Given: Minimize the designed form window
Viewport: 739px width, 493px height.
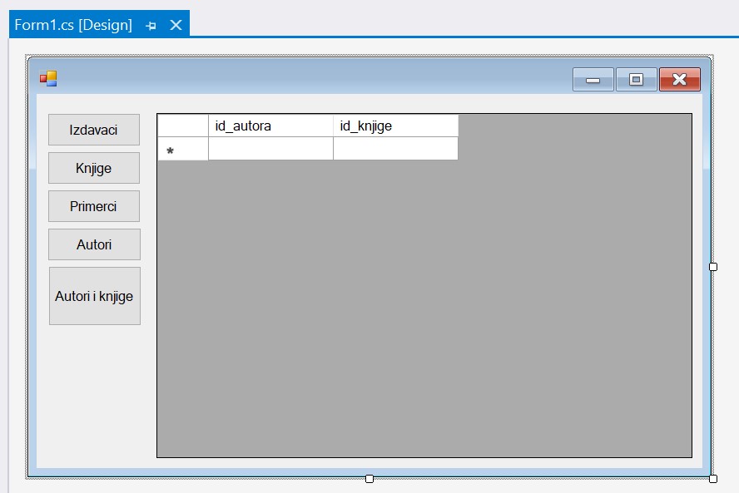Looking at the screenshot, I should (x=593, y=80).
